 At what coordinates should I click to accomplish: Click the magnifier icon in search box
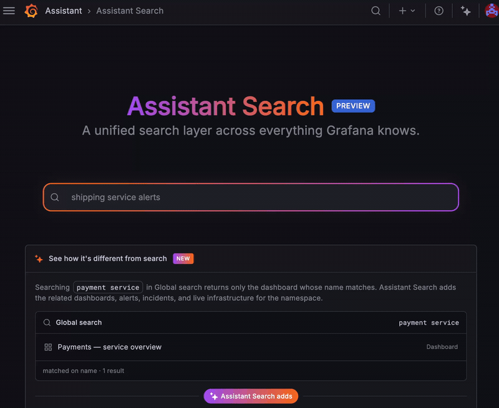point(55,197)
